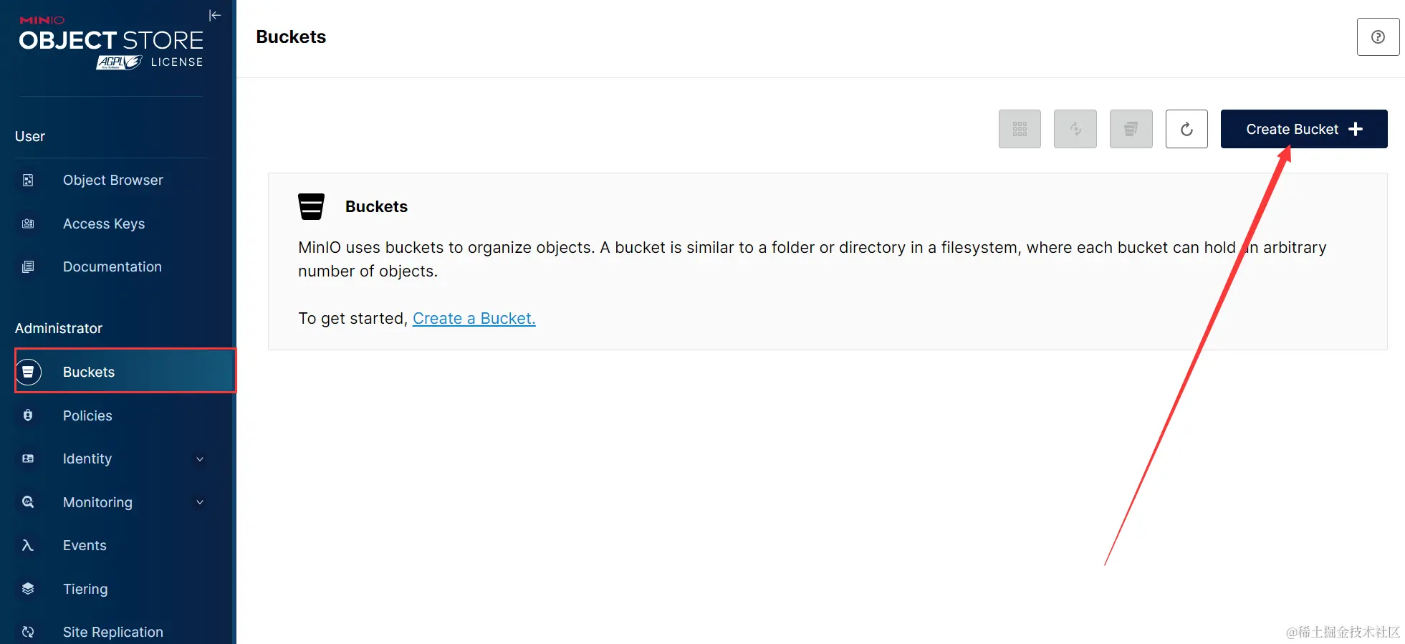Screen dimensions: 1405x644
Task: Click the 'MinIO uses buckets to organize objects' description
Action: tap(812, 259)
